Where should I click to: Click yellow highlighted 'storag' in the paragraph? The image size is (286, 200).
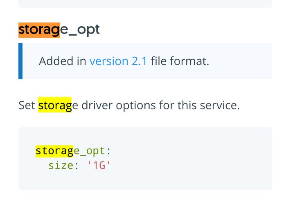(x=55, y=105)
